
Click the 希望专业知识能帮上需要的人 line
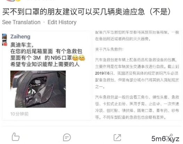(45, 65)
